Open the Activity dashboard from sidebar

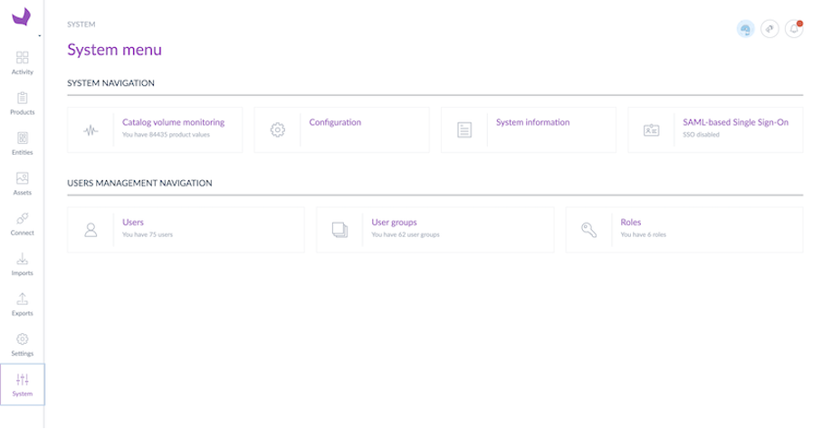pyautogui.click(x=23, y=62)
